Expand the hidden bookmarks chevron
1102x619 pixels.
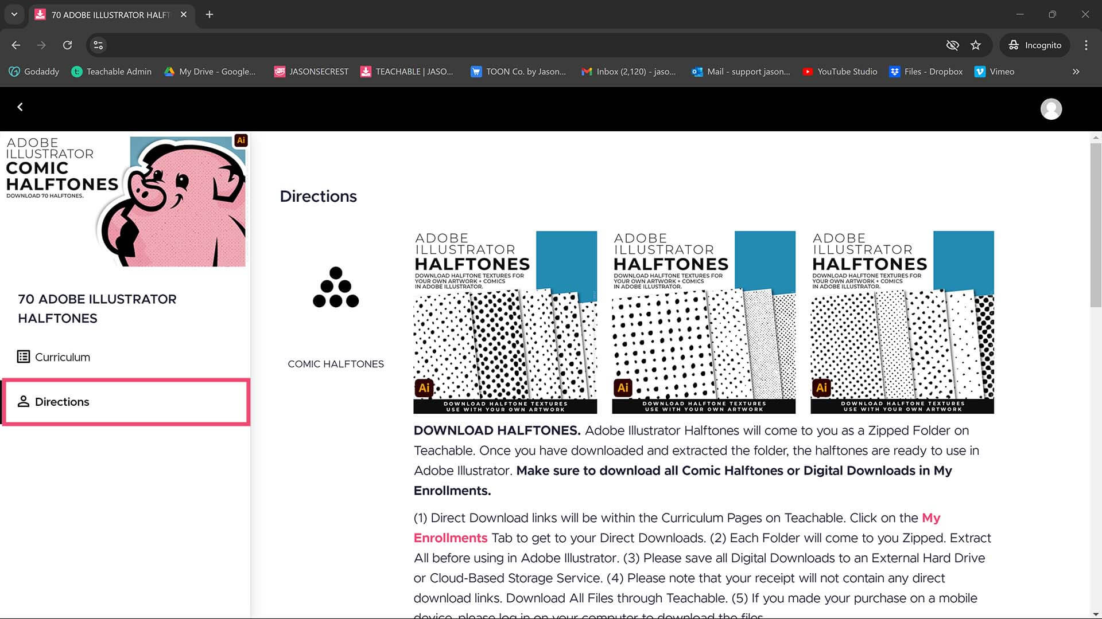1076,72
